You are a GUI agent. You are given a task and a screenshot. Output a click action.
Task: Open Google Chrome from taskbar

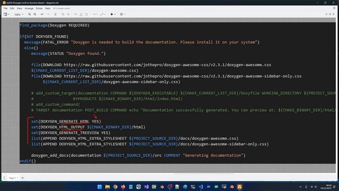click(115, 187)
